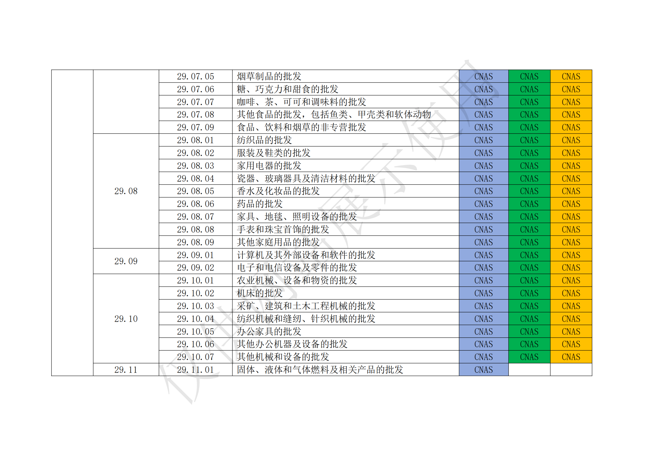Click the group cell 29.08
651x460 pixels.
pyautogui.click(x=126, y=191)
